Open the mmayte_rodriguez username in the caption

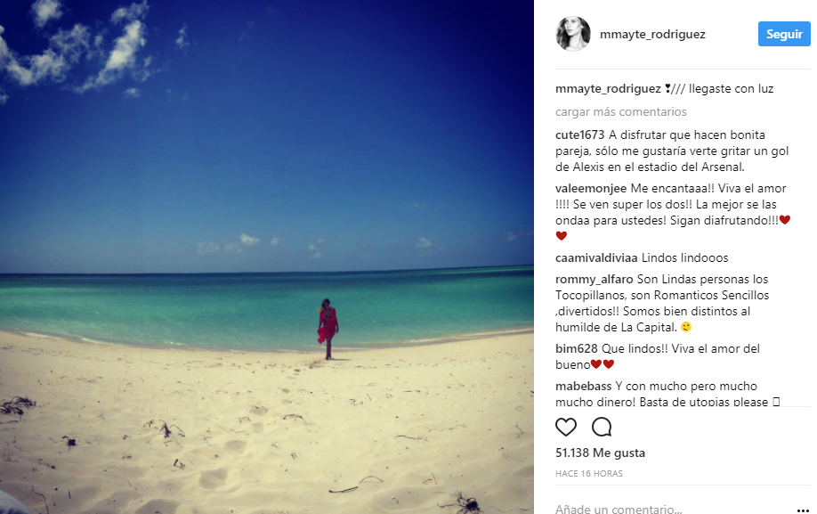[608, 88]
